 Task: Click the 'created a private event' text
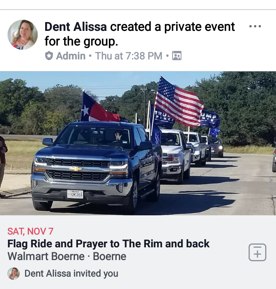(173, 27)
